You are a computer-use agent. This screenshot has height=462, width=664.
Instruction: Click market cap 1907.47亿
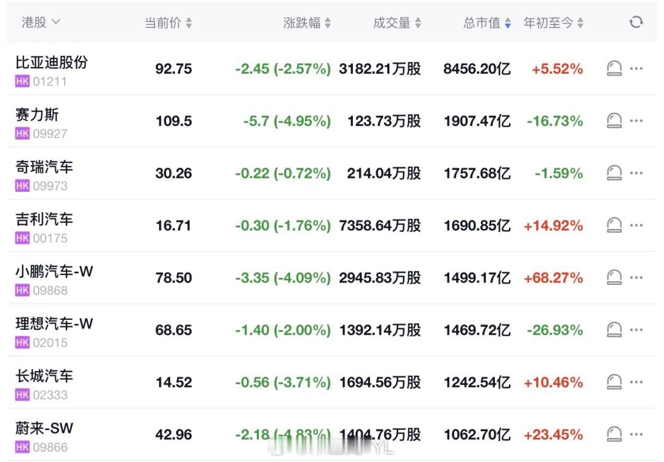477,121
